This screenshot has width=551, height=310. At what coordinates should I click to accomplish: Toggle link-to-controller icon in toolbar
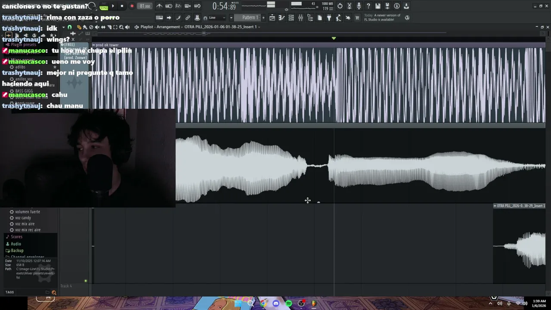pyautogui.click(x=188, y=18)
